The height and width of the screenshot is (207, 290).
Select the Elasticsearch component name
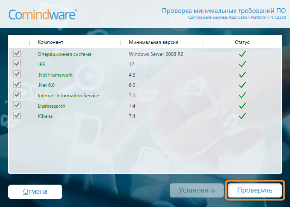point(51,106)
